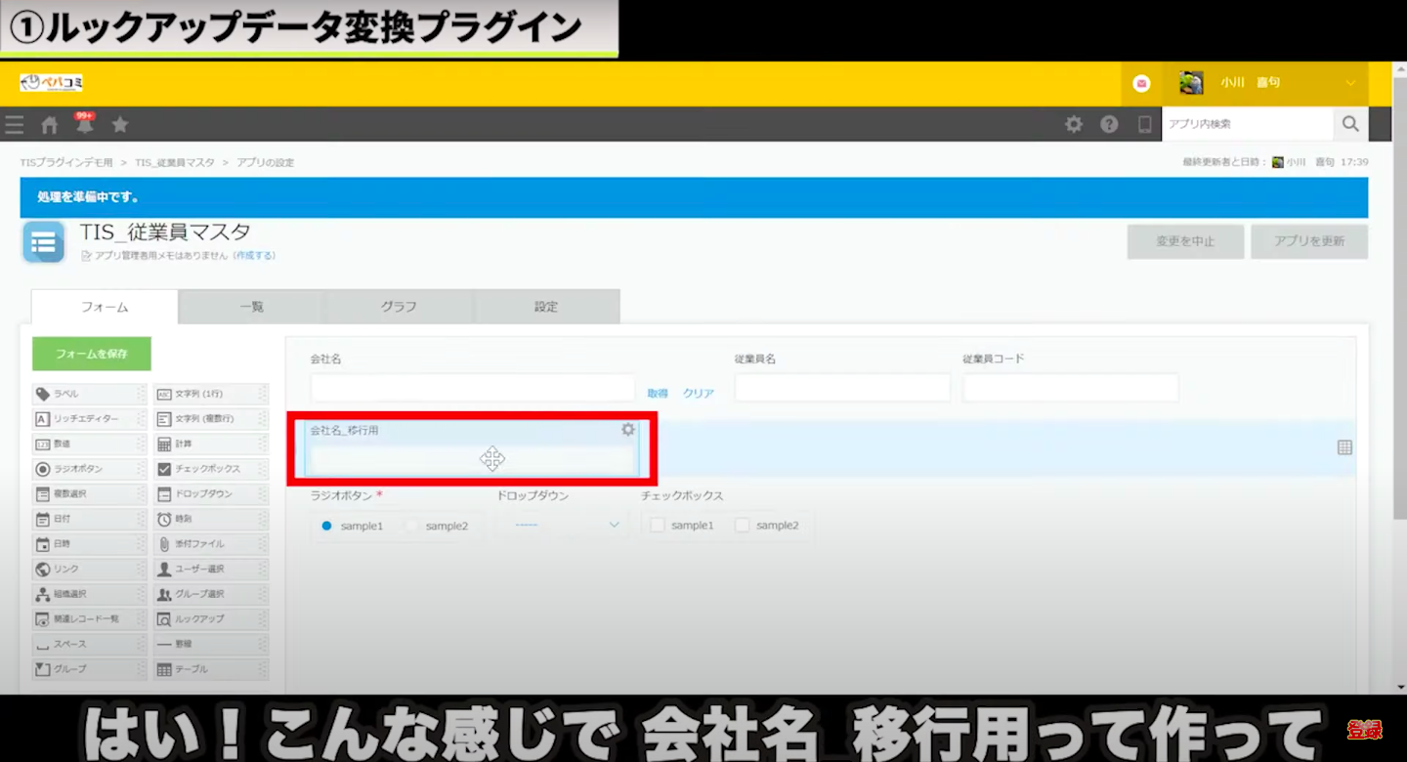The width and height of the screenshot is (1407, 762).
Task: Open gear settings for 会社名_移行用 field
Action: click(628, 430)
